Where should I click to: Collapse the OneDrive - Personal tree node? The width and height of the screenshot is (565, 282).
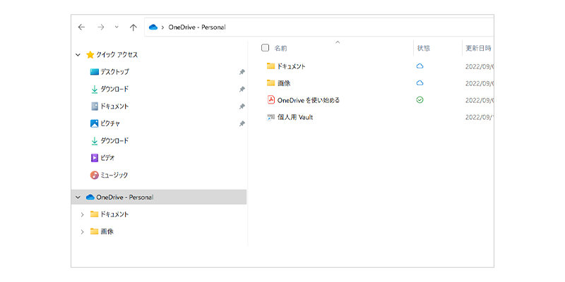(x=78, y=197)
